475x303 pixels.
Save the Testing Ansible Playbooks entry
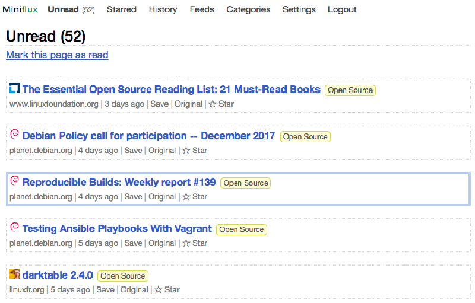(133, 244)
